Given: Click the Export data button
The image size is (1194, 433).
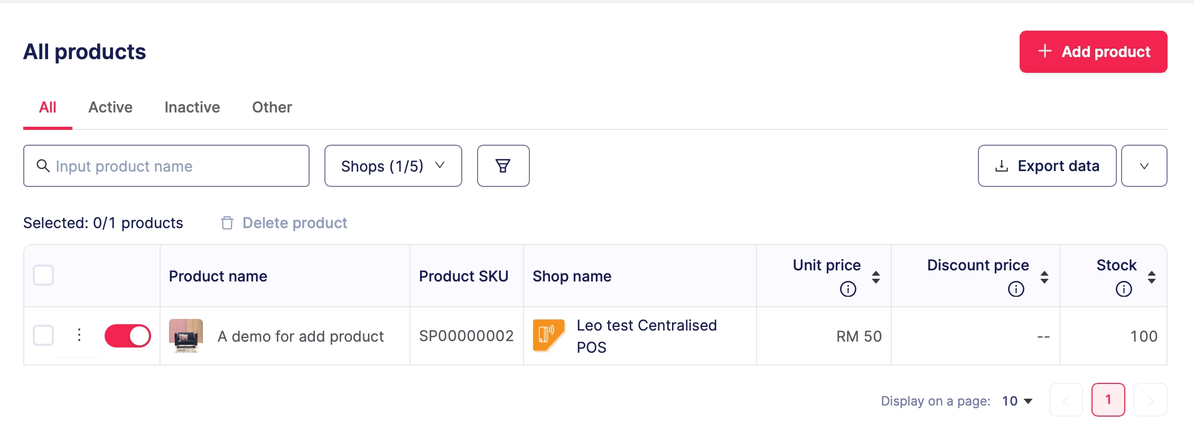Looking at the screenshot, I should coord(1047,166).
